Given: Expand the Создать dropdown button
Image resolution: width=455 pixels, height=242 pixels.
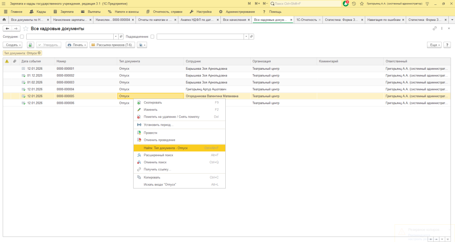Looking at the screenshot, I should 12,45.
